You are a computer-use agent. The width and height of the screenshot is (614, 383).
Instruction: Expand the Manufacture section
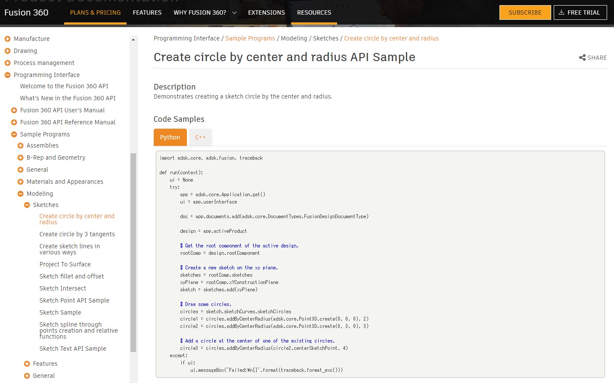7,39
